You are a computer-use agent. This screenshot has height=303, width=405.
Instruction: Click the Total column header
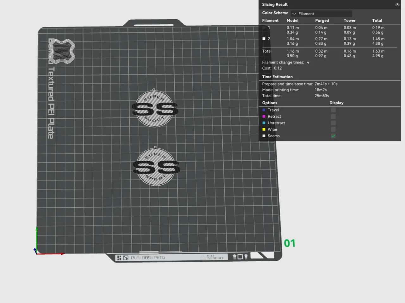pyautogui.click(x=377, y=21)
